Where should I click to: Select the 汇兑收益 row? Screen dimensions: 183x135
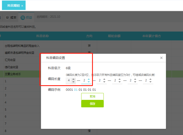tap(10, 60)
